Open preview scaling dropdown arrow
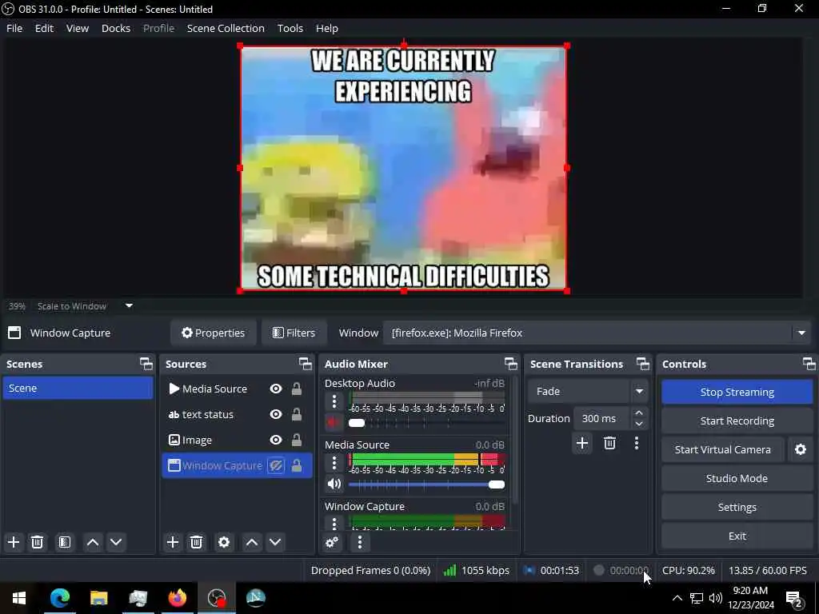819x614 pixels. (129, 306)
